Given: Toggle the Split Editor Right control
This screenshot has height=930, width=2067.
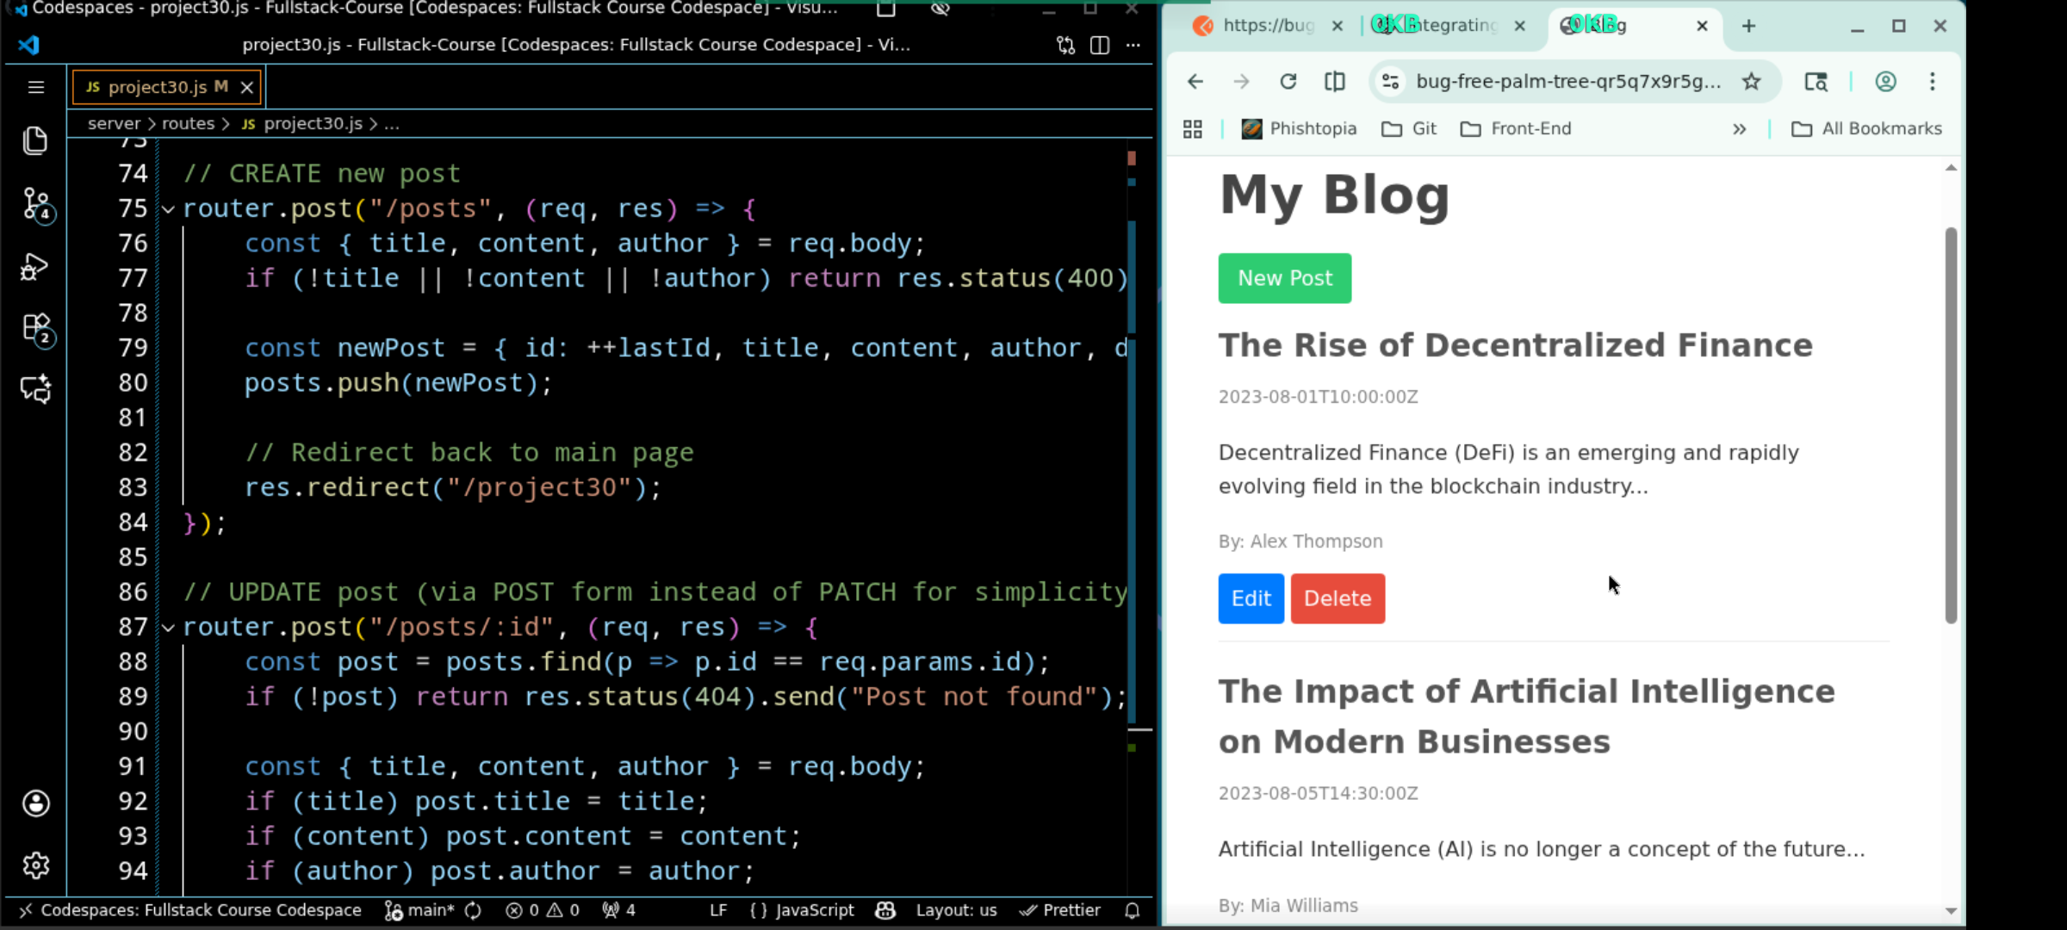Looking at the screenshot, I should (x=1099, y=46).
